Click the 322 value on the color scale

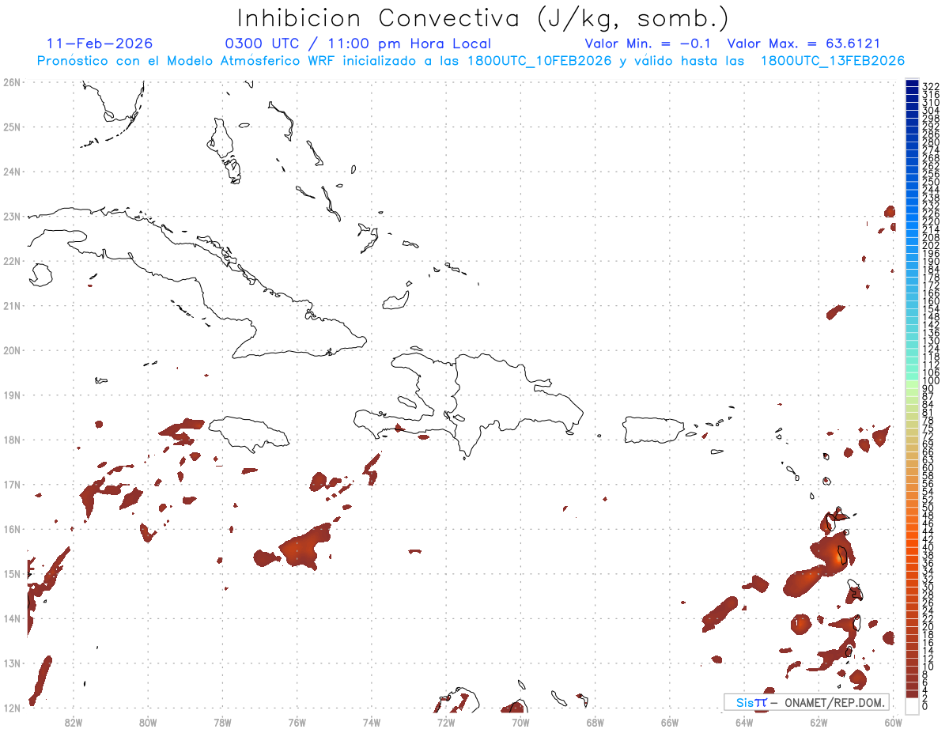[x=931, y=86]
